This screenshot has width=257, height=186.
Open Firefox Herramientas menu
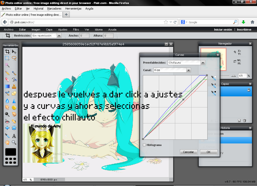point(73,9)
